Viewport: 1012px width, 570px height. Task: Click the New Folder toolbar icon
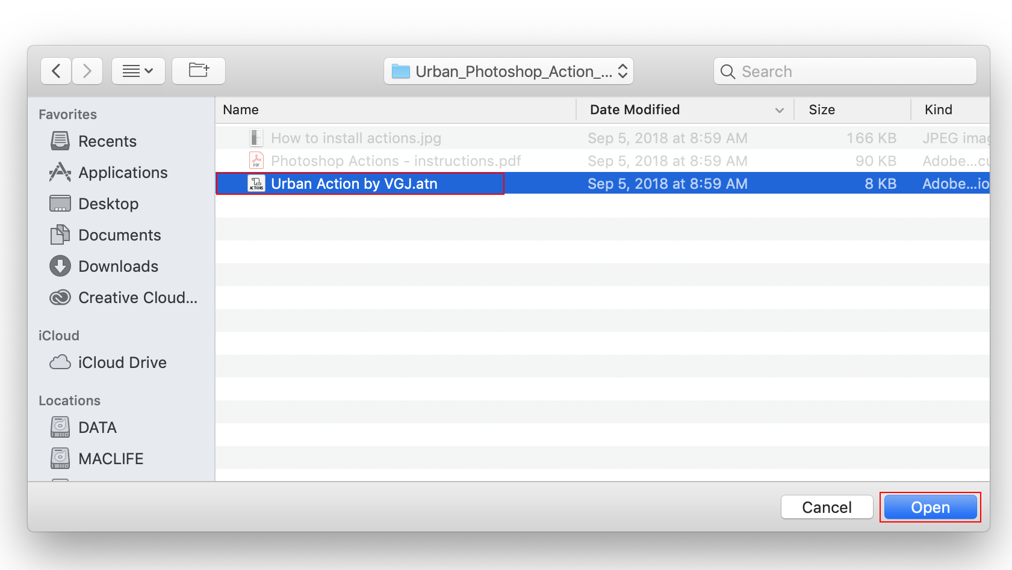(x=199, y=70)
